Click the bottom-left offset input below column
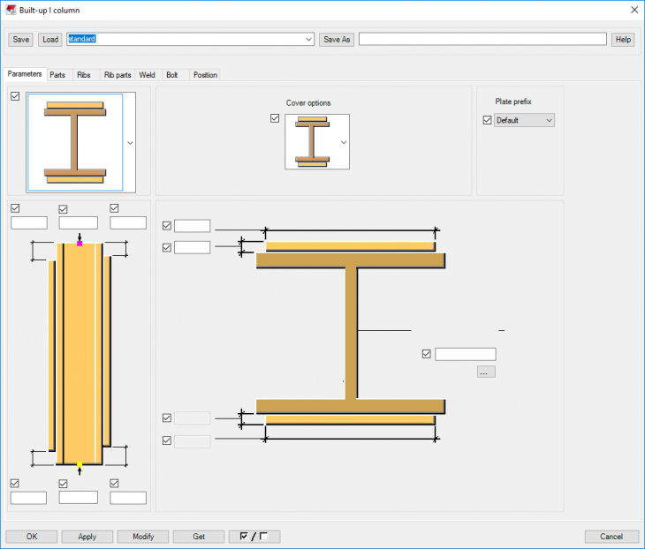This screenshot has height=549, width=645. [x=28, y=498]
